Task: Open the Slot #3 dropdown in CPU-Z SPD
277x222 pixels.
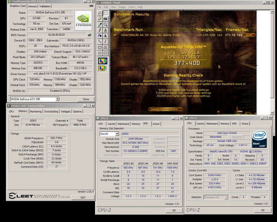Action: point(117,134)
